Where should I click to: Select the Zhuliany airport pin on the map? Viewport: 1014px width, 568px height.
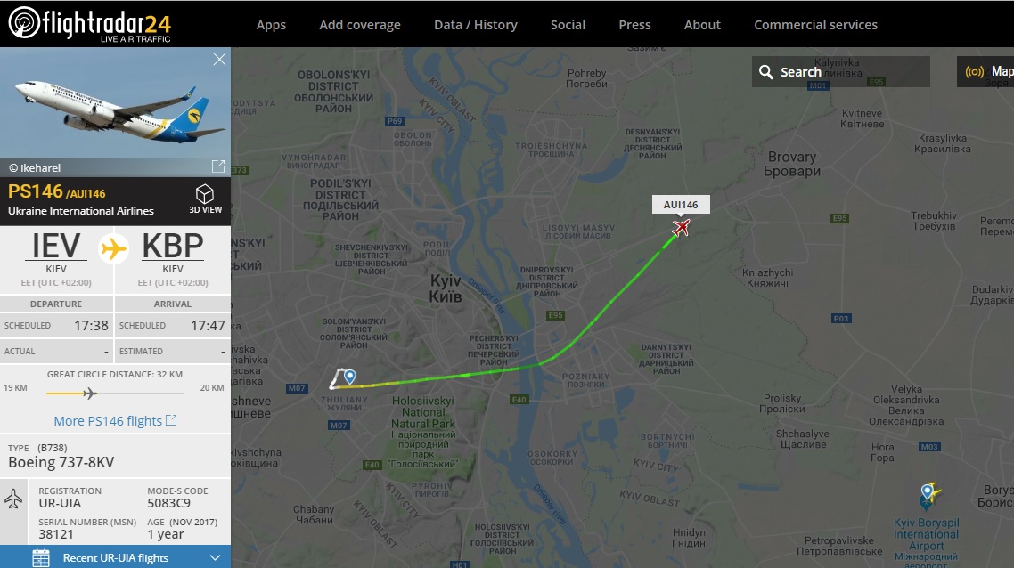click(349, 377)
